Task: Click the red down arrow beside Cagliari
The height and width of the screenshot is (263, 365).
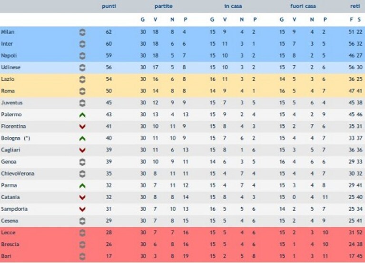Action: click(x=82, y=150)
